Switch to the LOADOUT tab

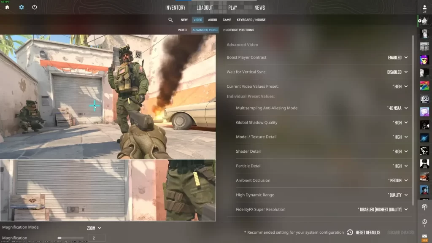tap(205, 8)
